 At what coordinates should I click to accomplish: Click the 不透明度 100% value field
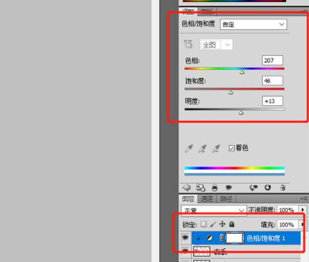pyautogui.click(x=288, y=210)
